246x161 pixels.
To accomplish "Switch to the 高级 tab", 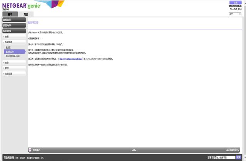I will click(26, 15).
